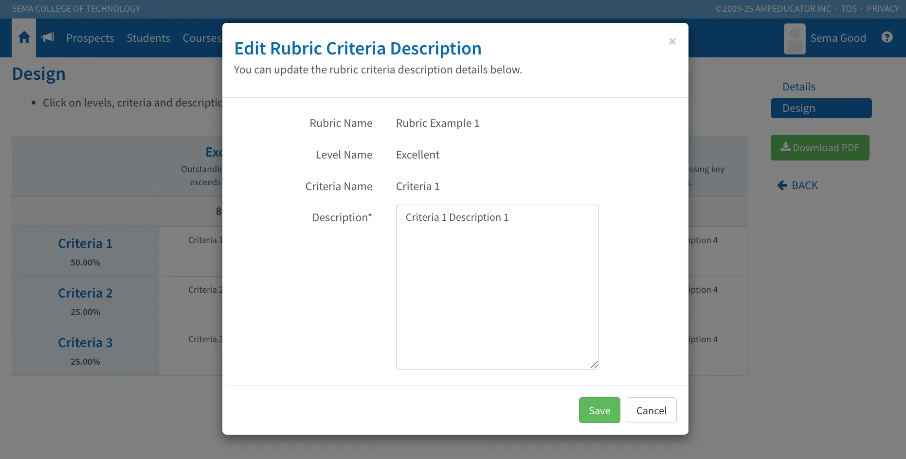The height and width of the screenshot is (459, 906).
Task: Open the Courses menu
Action: 202,38
